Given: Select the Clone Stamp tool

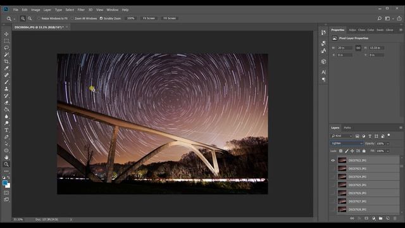Looking at the screenshot, I should click(x=6, y=89).
